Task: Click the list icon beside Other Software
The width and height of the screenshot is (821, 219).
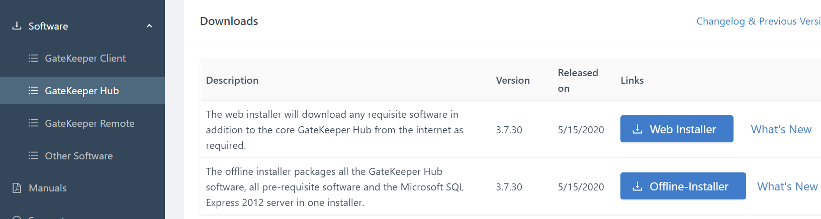Action: pyautogui.click(x=33, y=156)
